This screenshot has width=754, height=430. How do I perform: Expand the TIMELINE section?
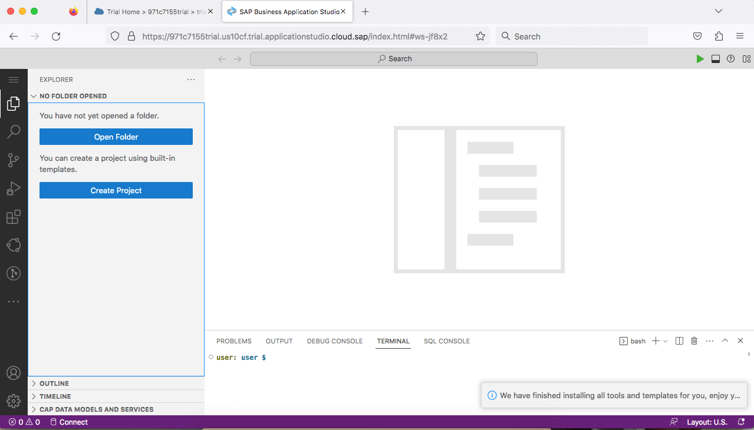pyautogui.click(x=116, y=396)
